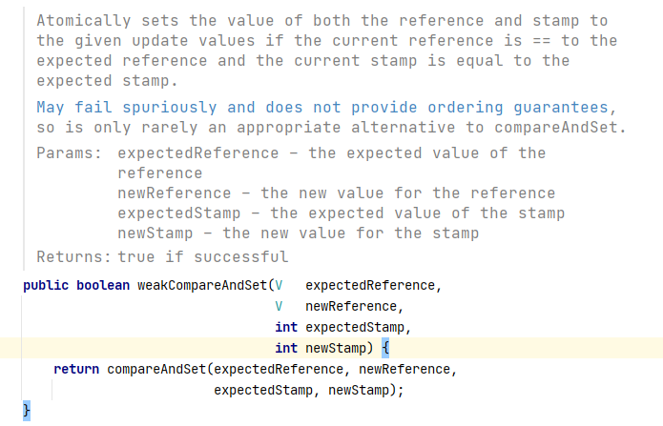Click the 'boolean' return type keyword
Screen dimensions: 663x426
103,285
